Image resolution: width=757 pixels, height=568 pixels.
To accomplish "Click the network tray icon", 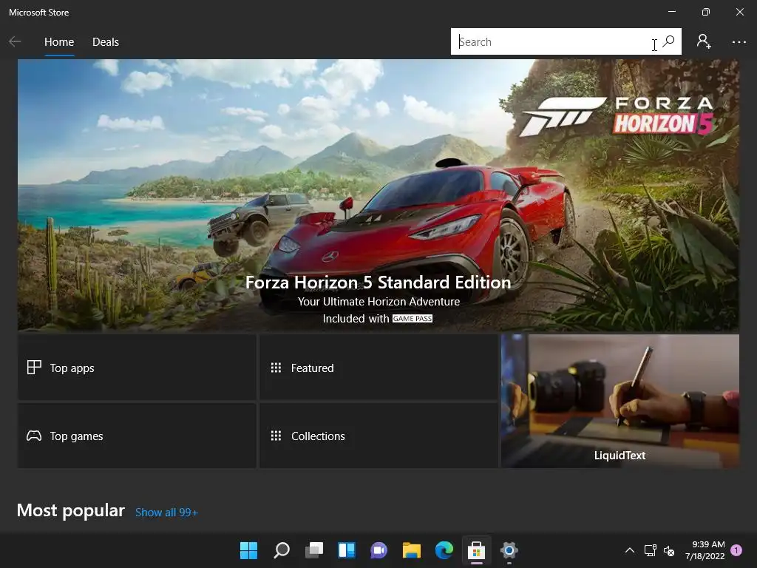I will pos(650,550).
